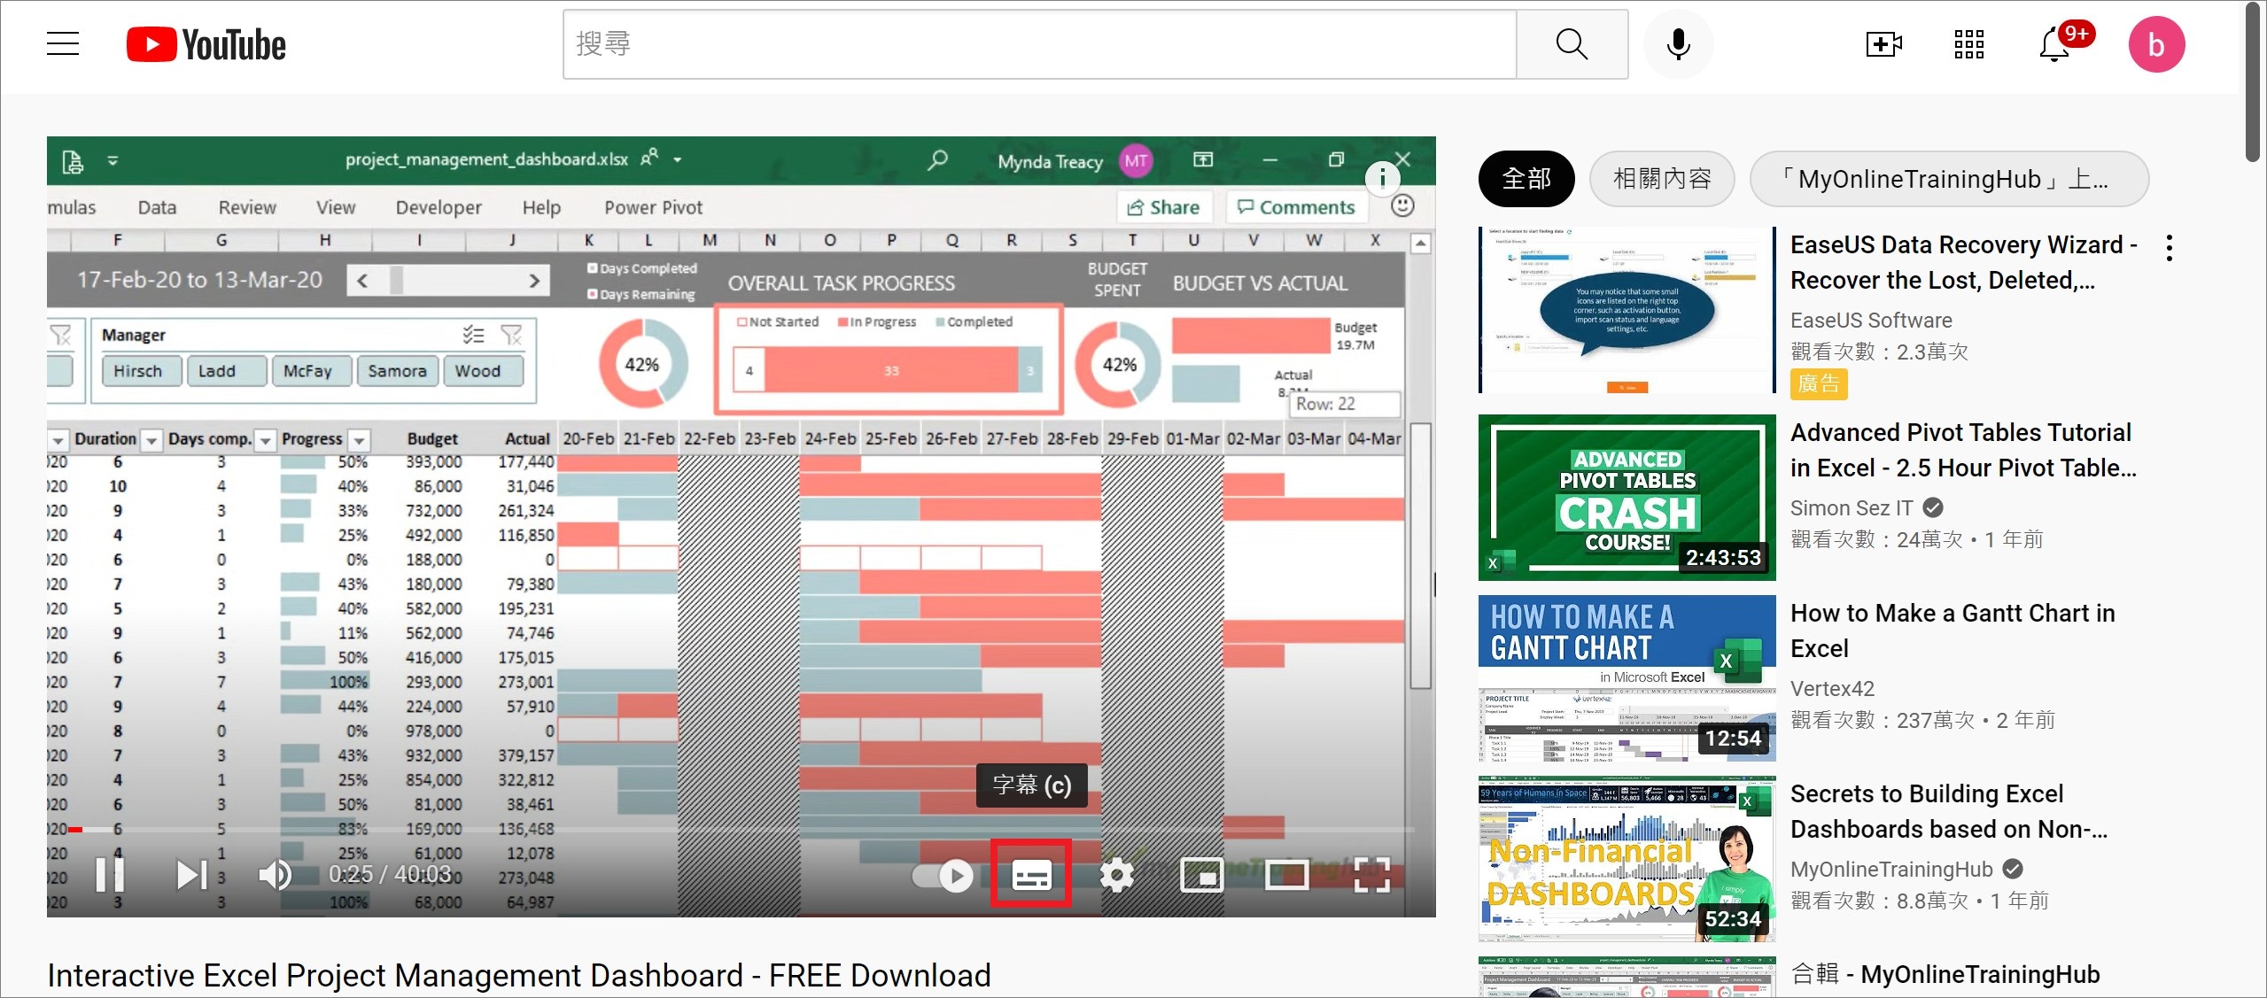Open the YouTube apps grid icon
The image size is (2267, 998).
click(1968, 43)
